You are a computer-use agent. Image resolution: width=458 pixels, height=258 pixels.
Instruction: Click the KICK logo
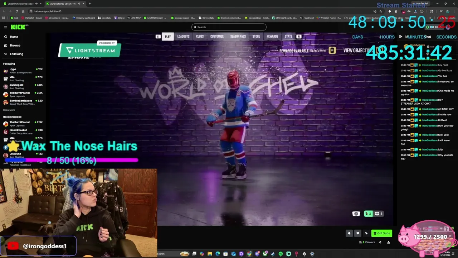point(19,27)
